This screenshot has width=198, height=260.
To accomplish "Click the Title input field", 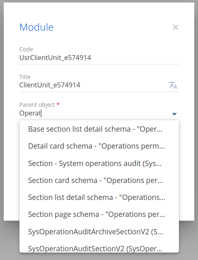I will click(93, 85).
